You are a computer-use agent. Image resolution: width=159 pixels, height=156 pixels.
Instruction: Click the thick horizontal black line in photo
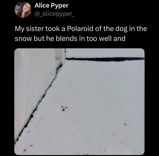105,59
